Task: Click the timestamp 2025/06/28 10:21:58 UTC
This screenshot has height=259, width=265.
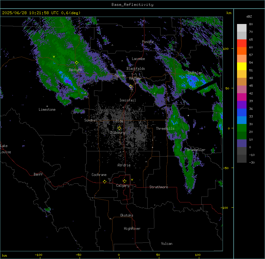Action: 30,13
